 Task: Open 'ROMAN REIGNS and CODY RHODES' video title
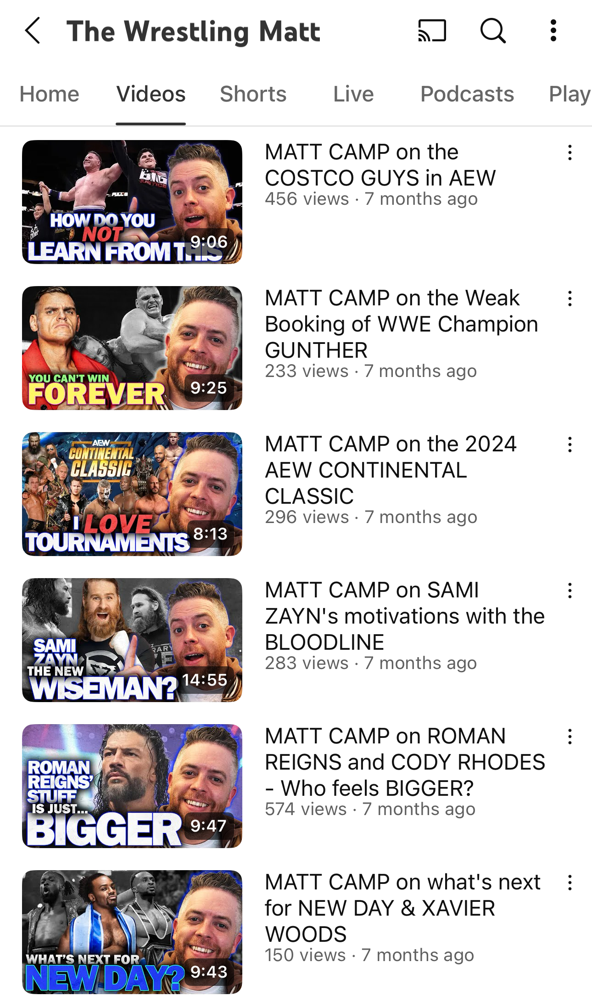pyautogui.click(x=405, y=762)
